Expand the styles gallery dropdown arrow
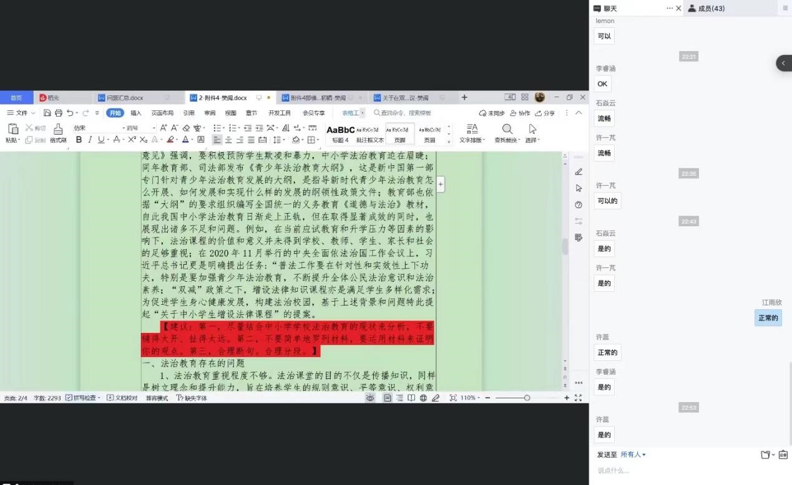The height and width of the screenshot is (485, 792). [449, 142]
